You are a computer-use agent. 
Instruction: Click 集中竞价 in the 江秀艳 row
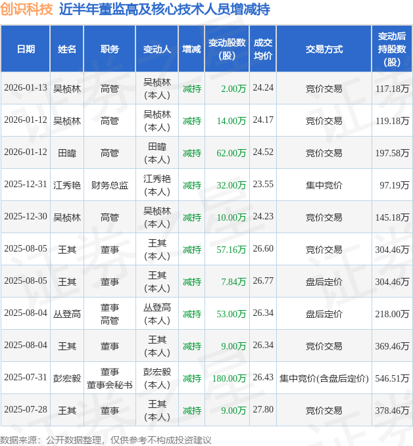click(x=324, y=185)
